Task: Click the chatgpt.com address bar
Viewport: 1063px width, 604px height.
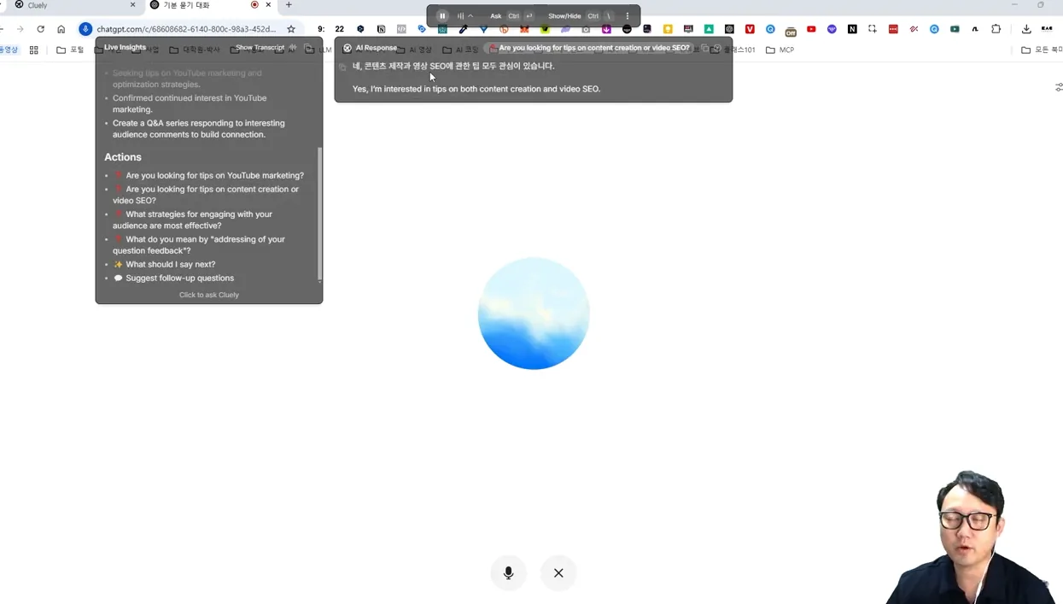Action: [x=186, y=29]
